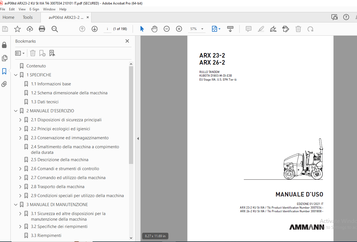Print the document with printer icon
The image size is (357, 242).
[42, 29]
